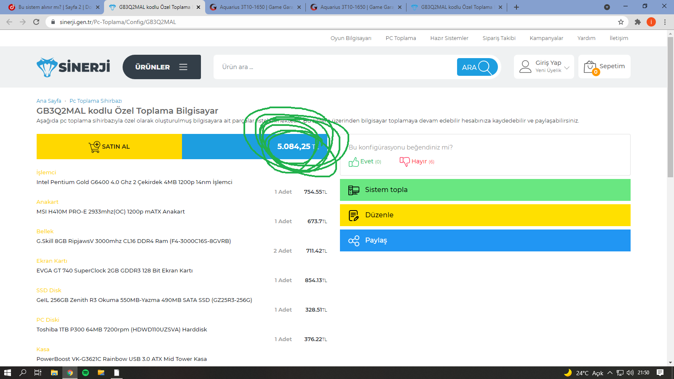Bookmark this page with the star icon

[x=621, y=22]
